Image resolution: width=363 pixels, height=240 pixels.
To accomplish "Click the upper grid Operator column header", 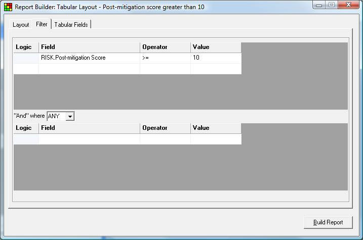I will (x=165, y=47).
